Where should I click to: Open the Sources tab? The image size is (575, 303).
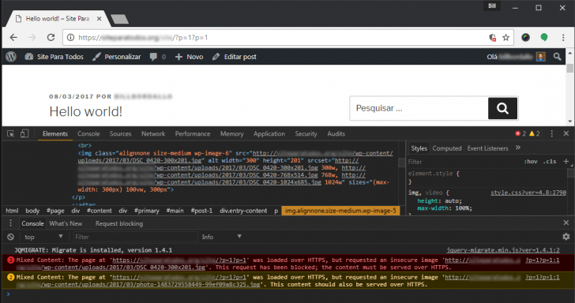click(x=120, y=133)
